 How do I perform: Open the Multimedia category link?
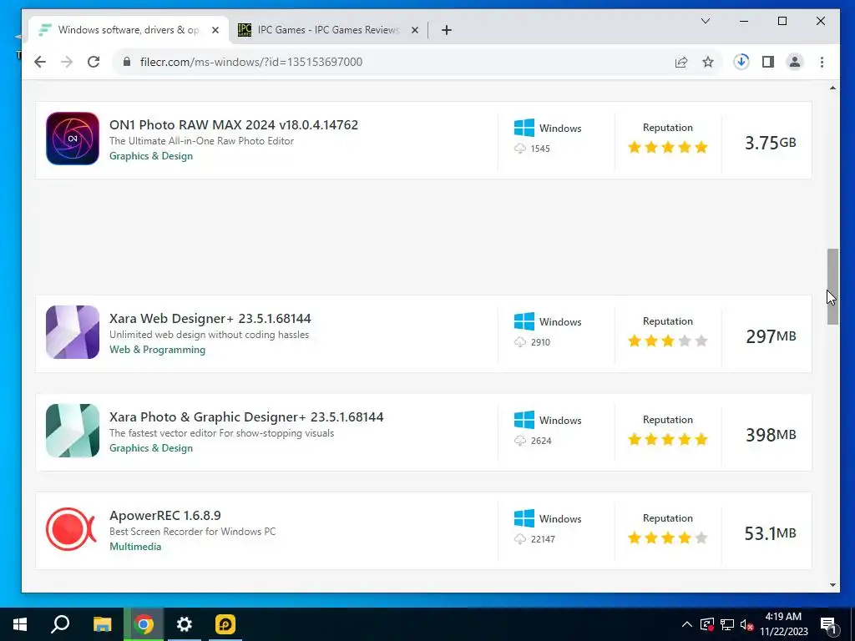pos(135,546)
